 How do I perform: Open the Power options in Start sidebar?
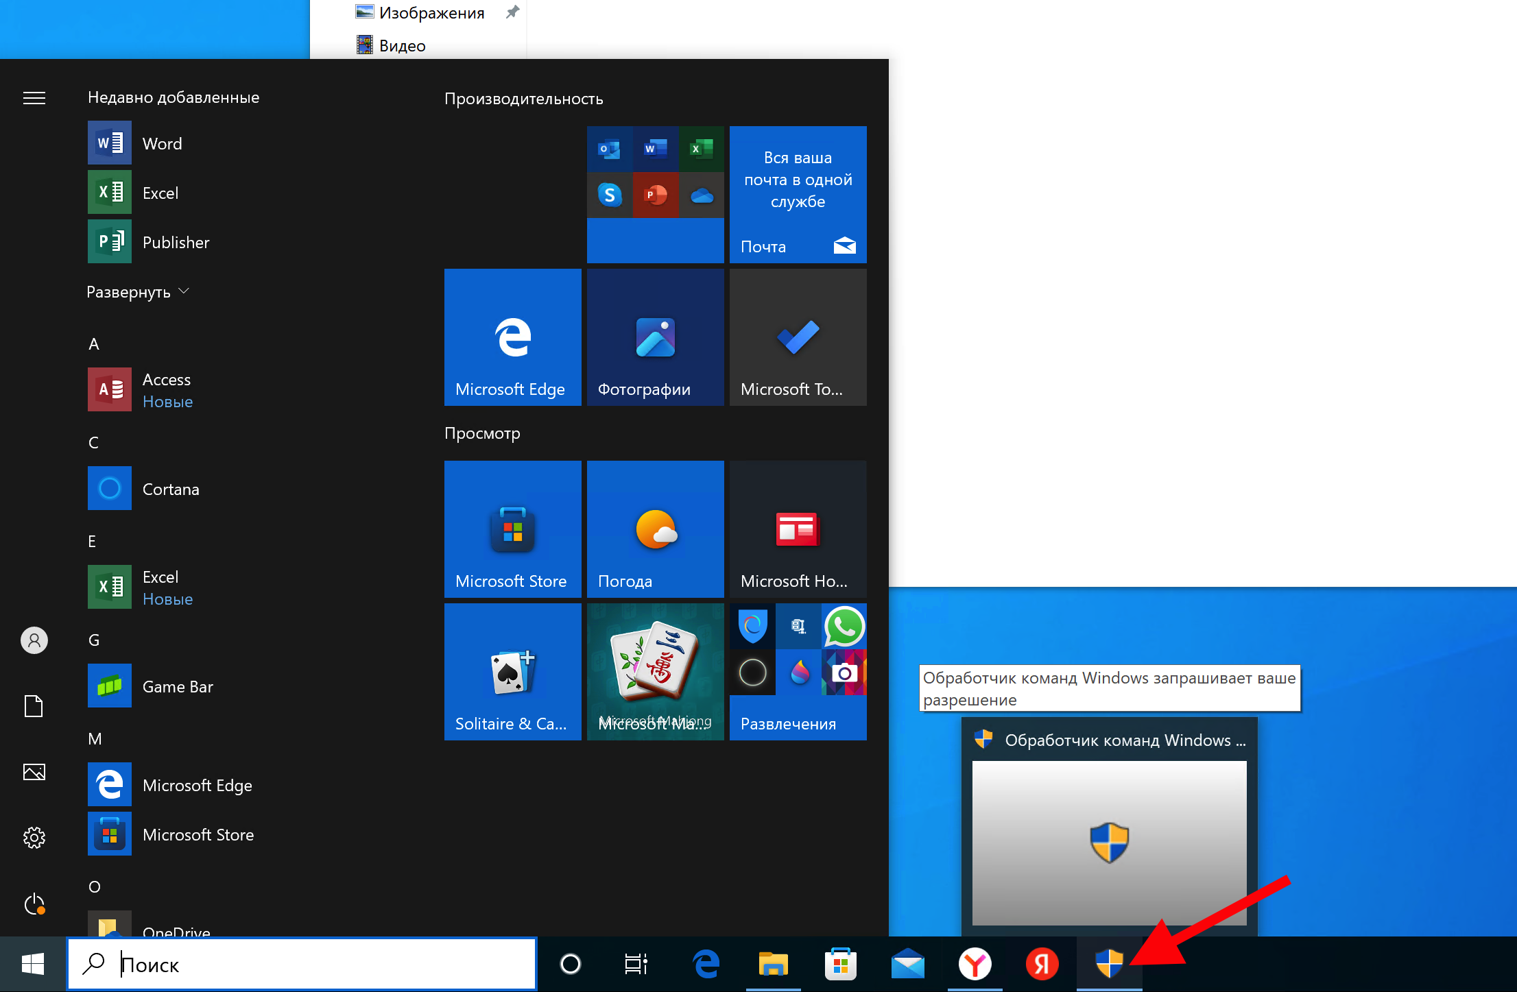34,904
